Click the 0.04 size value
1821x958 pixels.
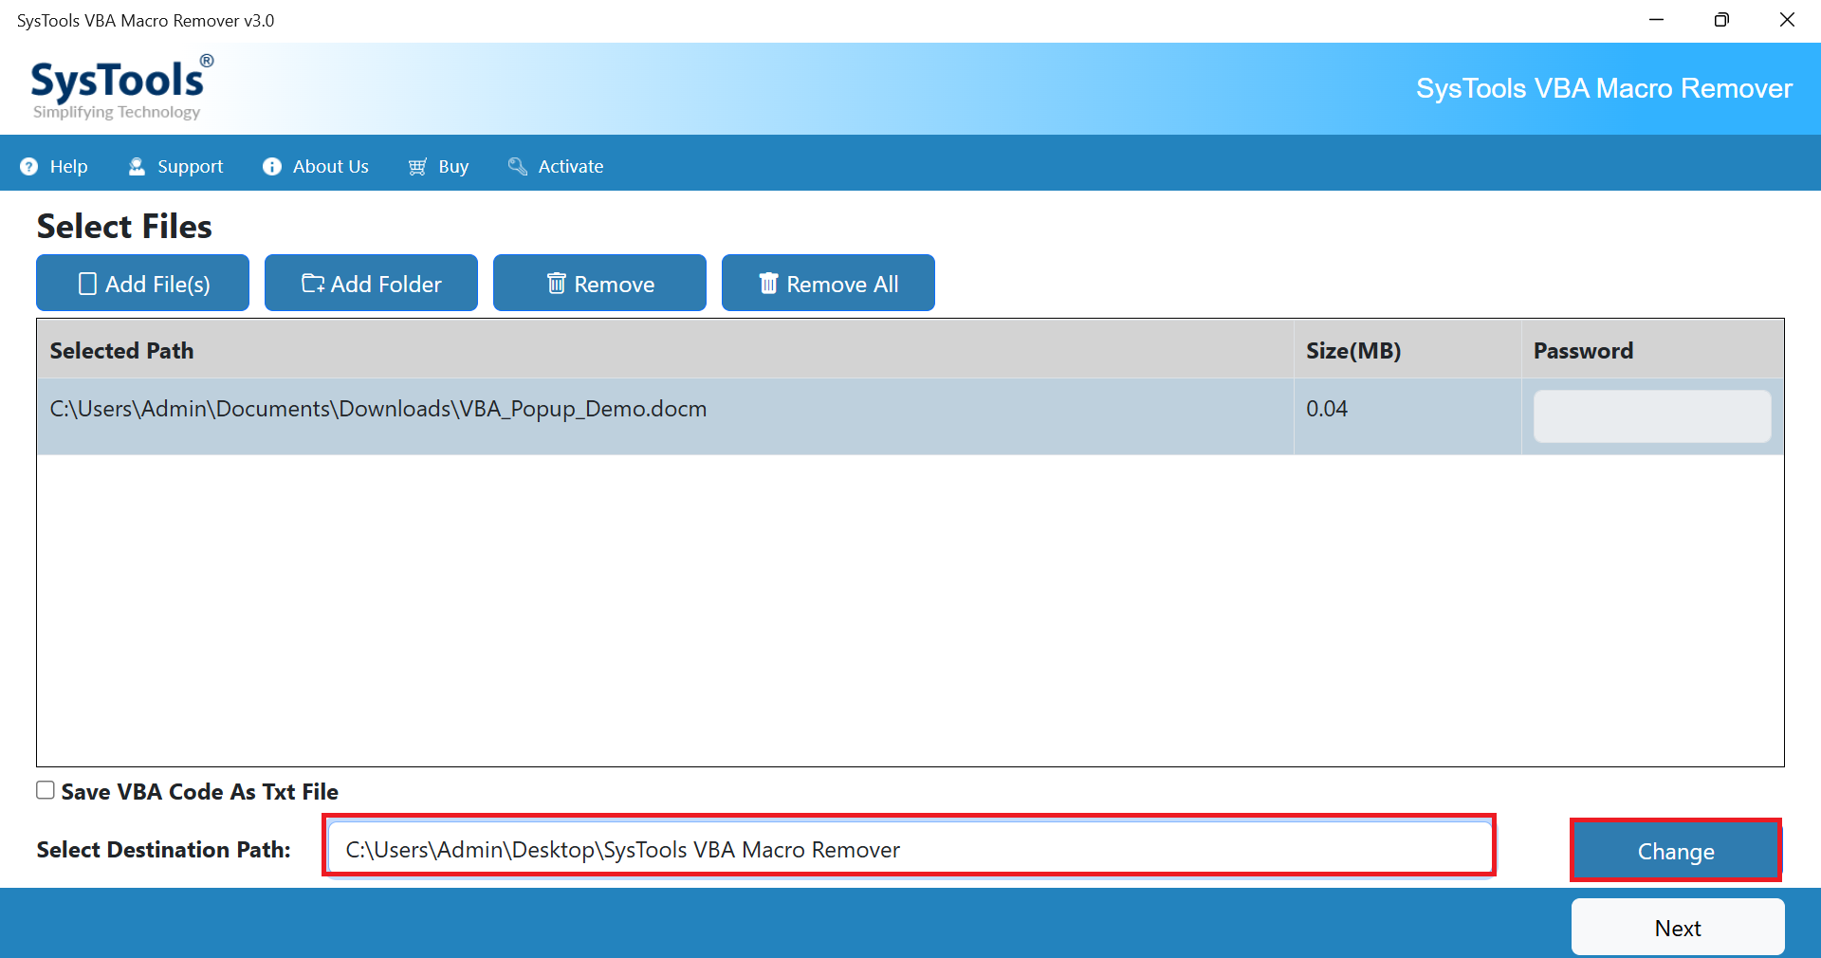click(x=1327, y=409)
